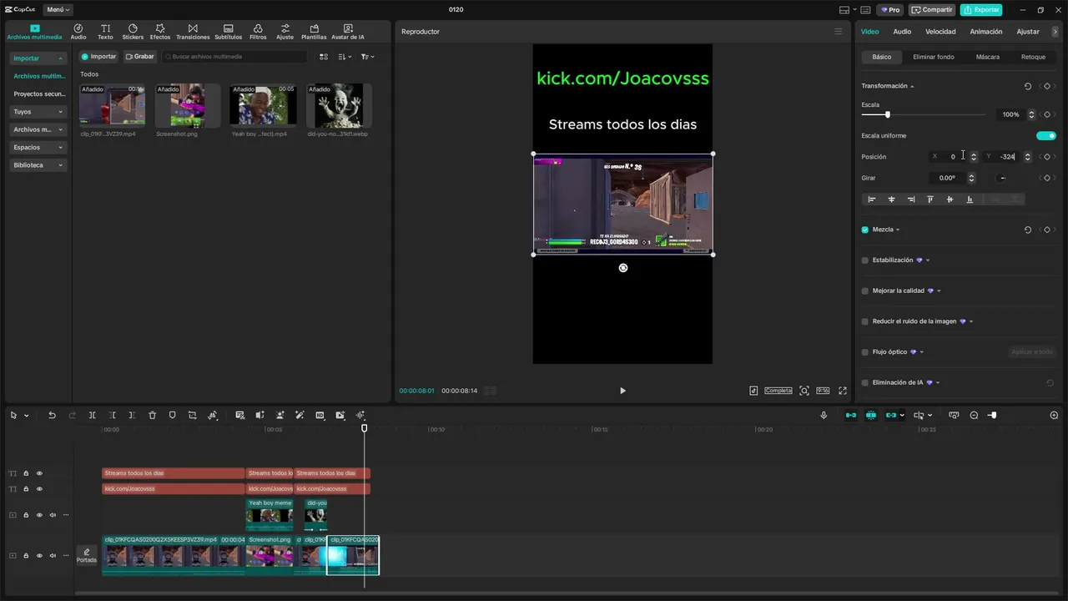Click the zoom in timeline magnifier

[1054, 415]
